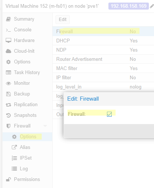
Task: Click the 192.168.158.169 IP tag
Action: tap(129, 6)
